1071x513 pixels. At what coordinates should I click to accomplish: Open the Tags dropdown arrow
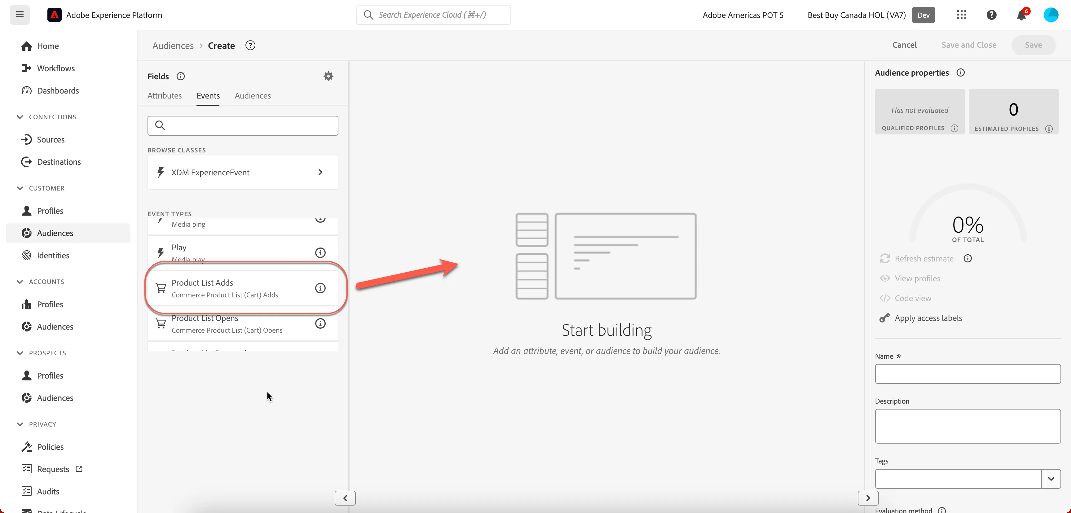pyautogui.click(x=1051, y=479)
